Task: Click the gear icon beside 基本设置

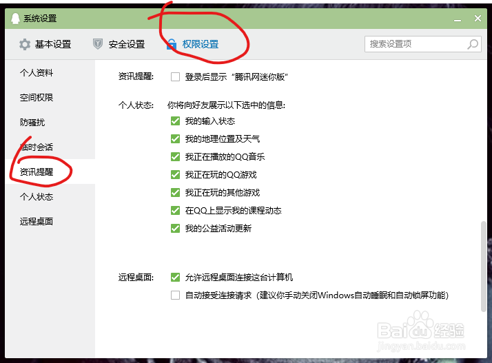Action: 25,44
